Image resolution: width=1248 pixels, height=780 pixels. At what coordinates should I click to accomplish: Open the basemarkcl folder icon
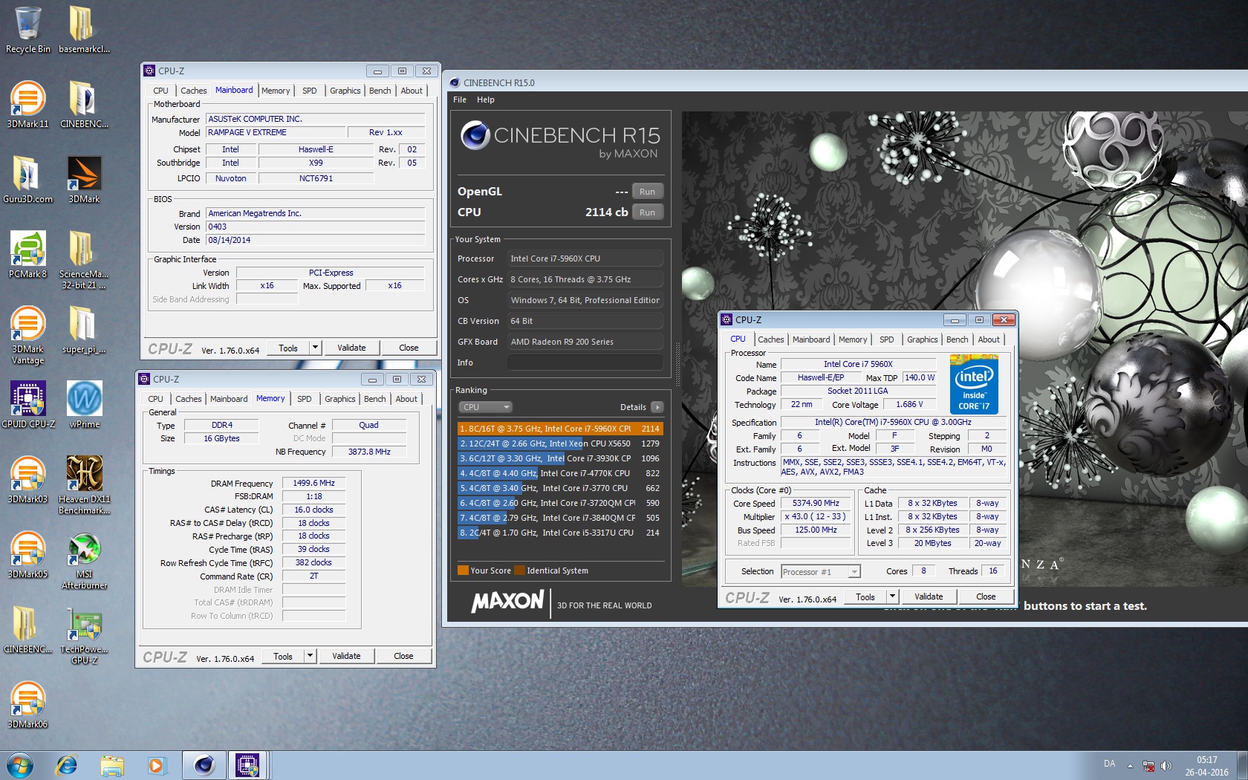pyautogui.click(x=84, y=30)
